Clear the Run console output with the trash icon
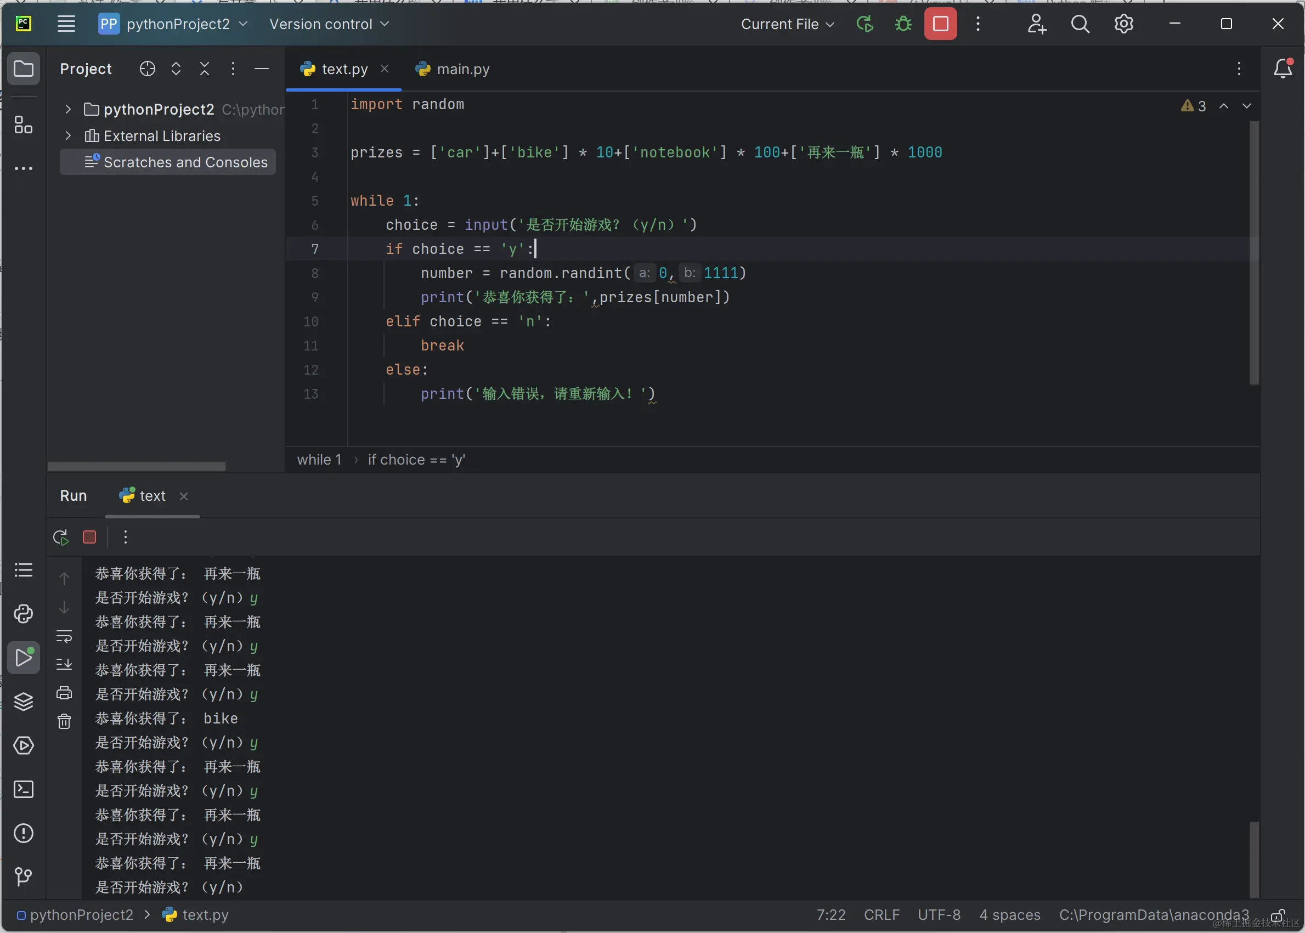1305x933 pixels. click(64, 721)
